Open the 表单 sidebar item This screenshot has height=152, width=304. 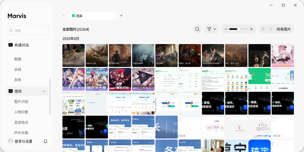(18, 80)
